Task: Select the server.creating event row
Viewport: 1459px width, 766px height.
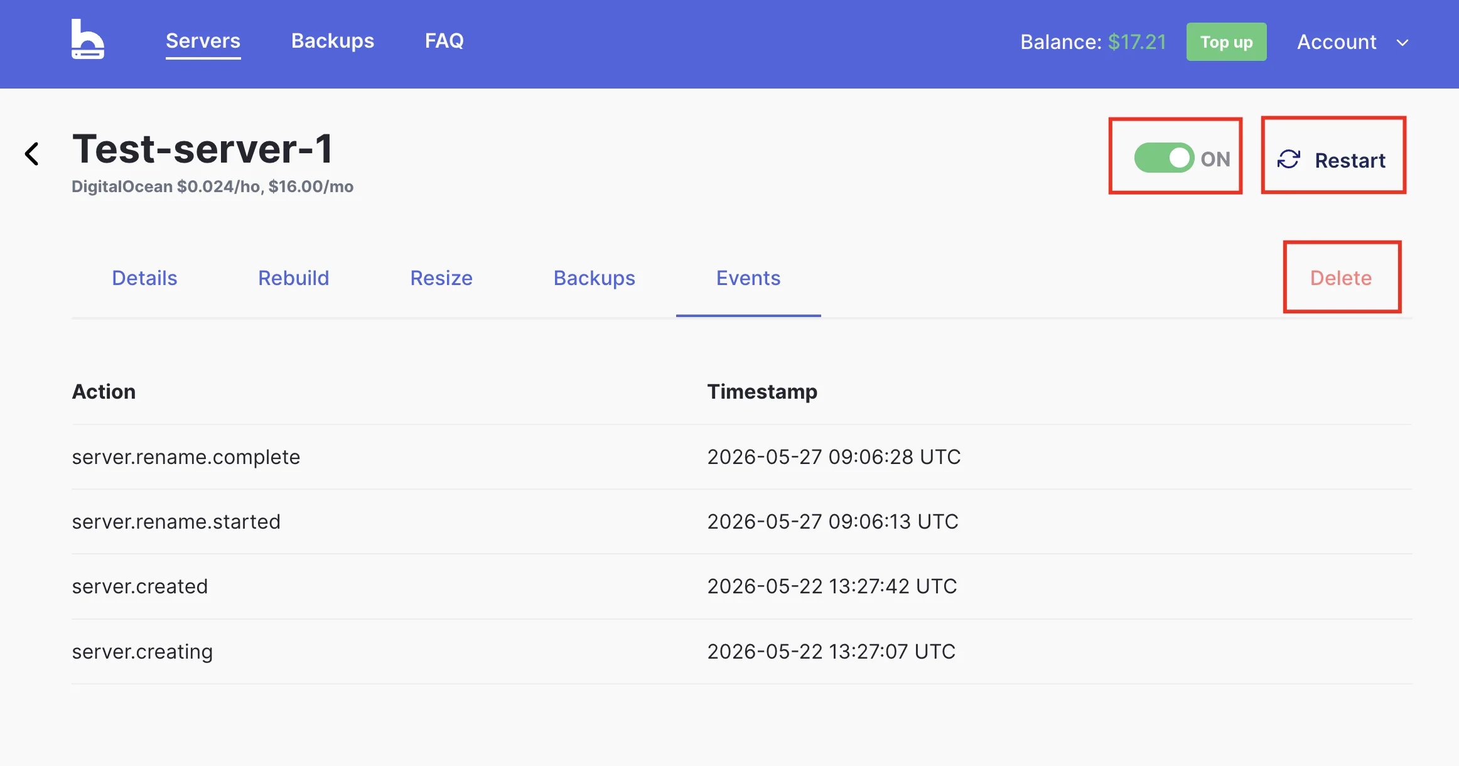Action: tap(742, 651)
